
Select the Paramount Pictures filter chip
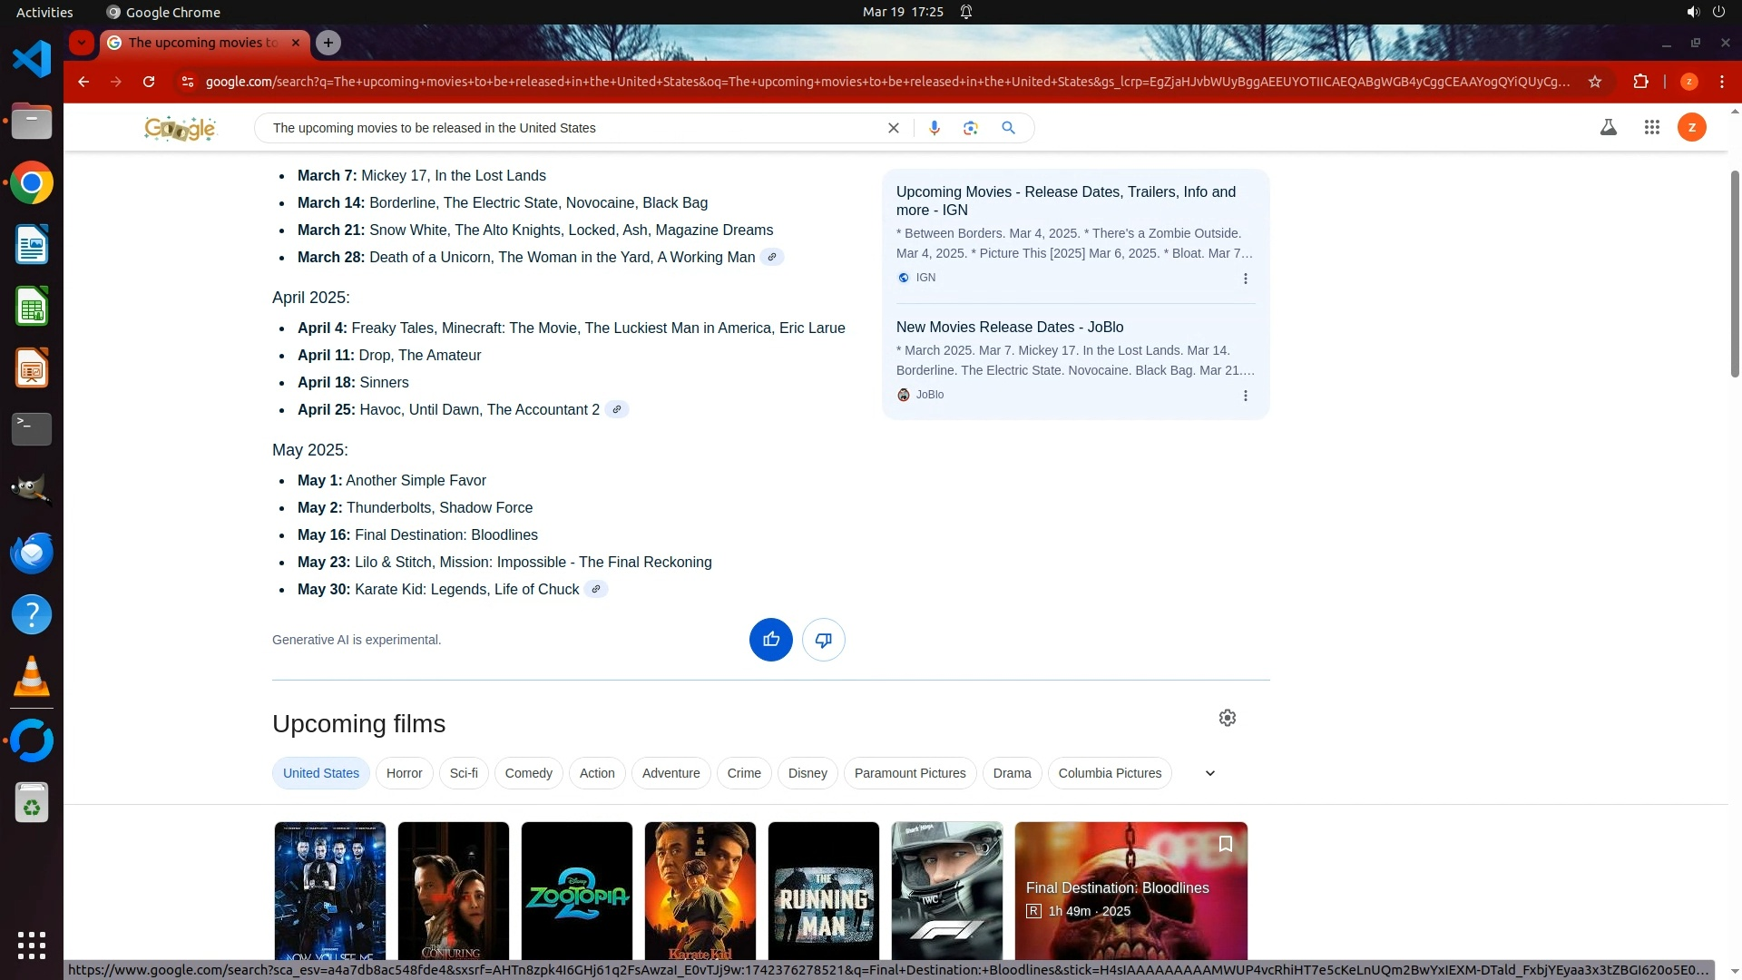909,773
